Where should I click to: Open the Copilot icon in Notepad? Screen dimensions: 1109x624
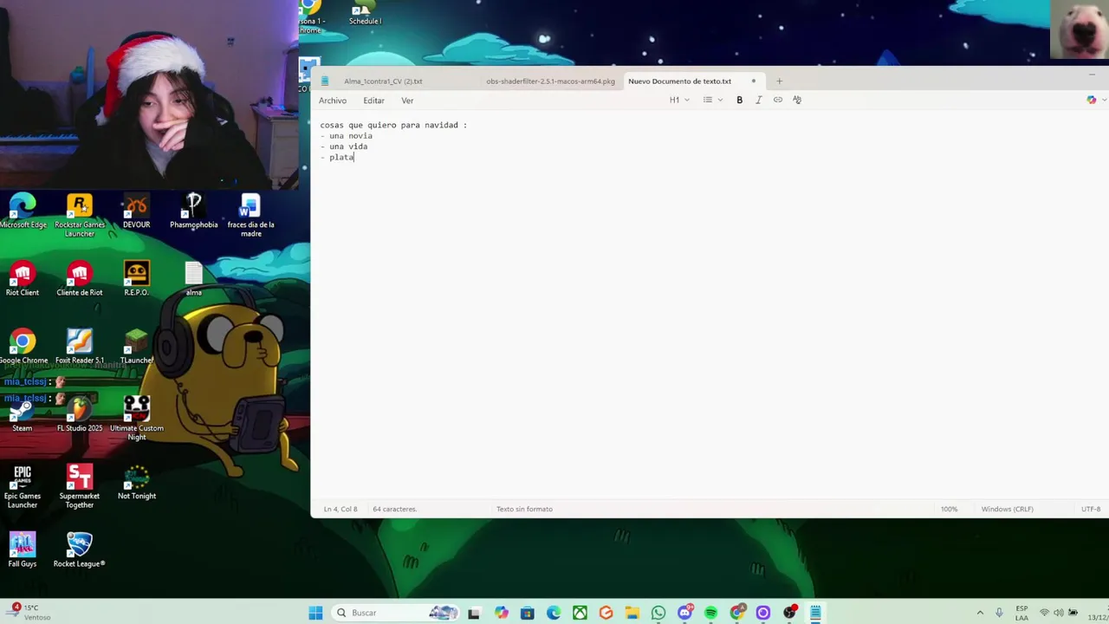pos(1091,100)
